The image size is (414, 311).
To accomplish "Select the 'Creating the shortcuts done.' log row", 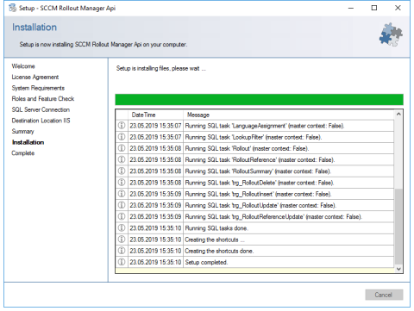I will (x=254, y=251).
